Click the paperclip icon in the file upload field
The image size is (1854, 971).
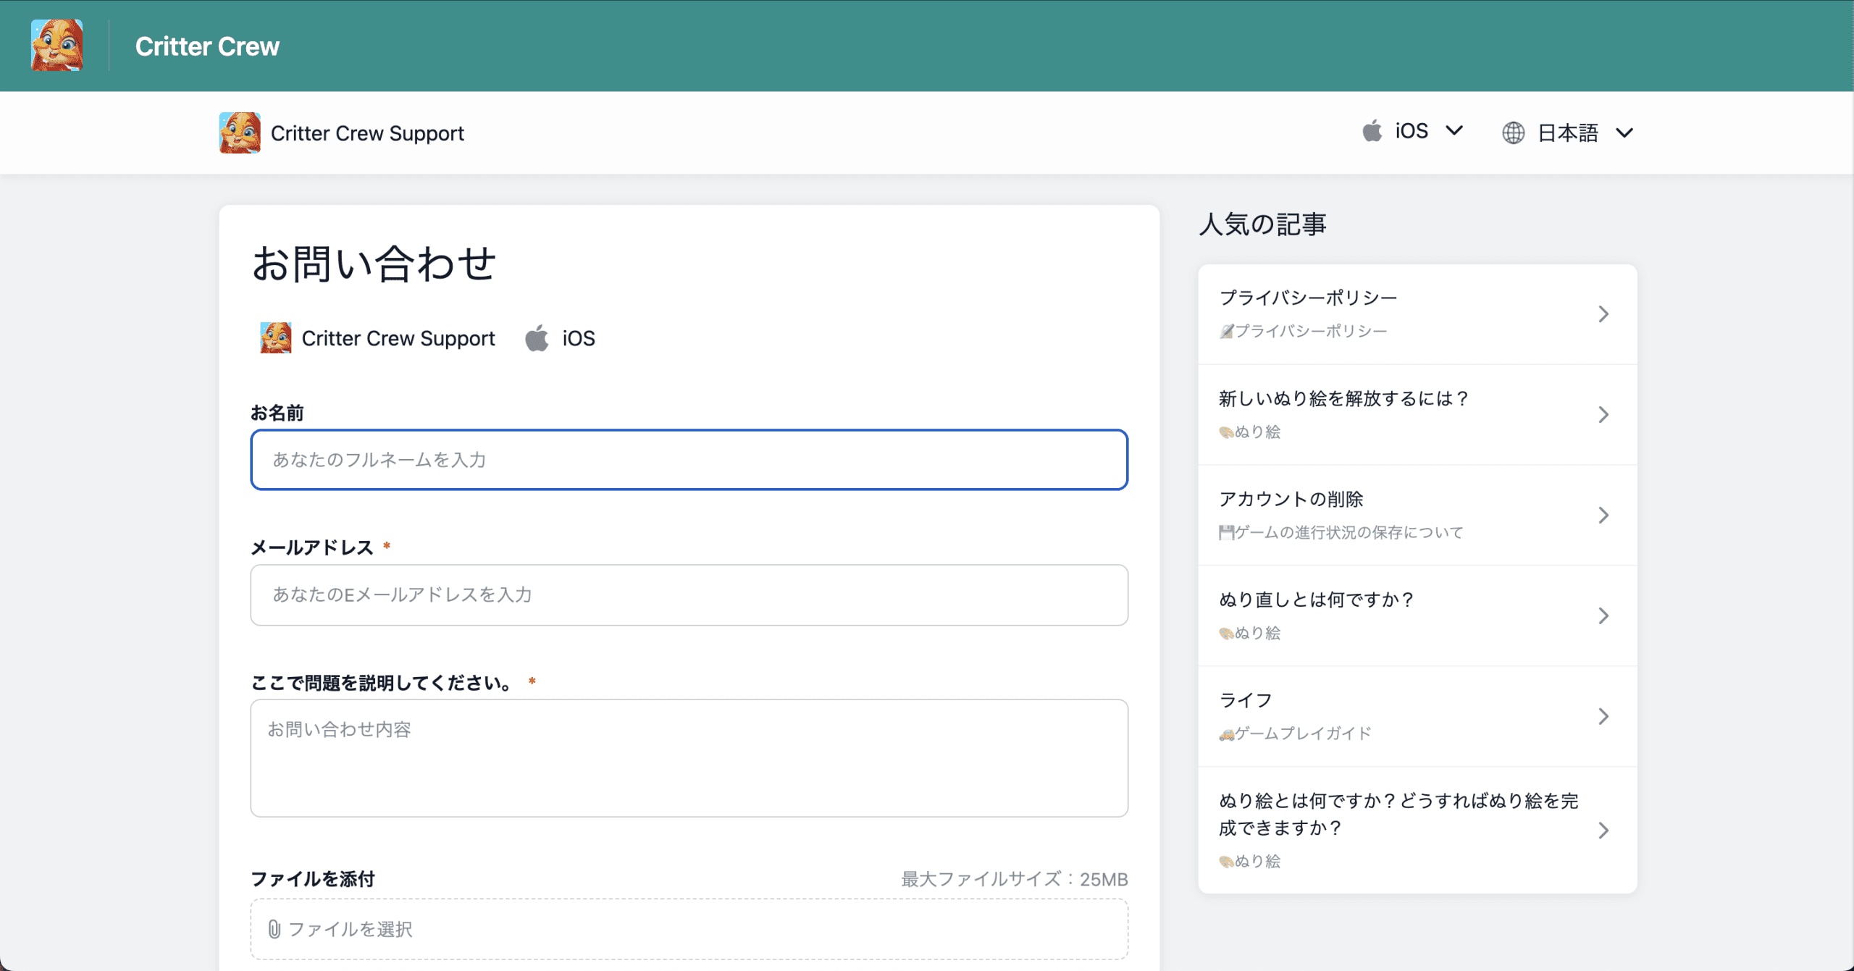(x=273, y=928)
